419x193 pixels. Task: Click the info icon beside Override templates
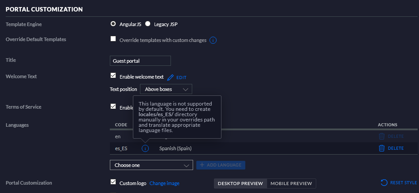tap(213, 40)
